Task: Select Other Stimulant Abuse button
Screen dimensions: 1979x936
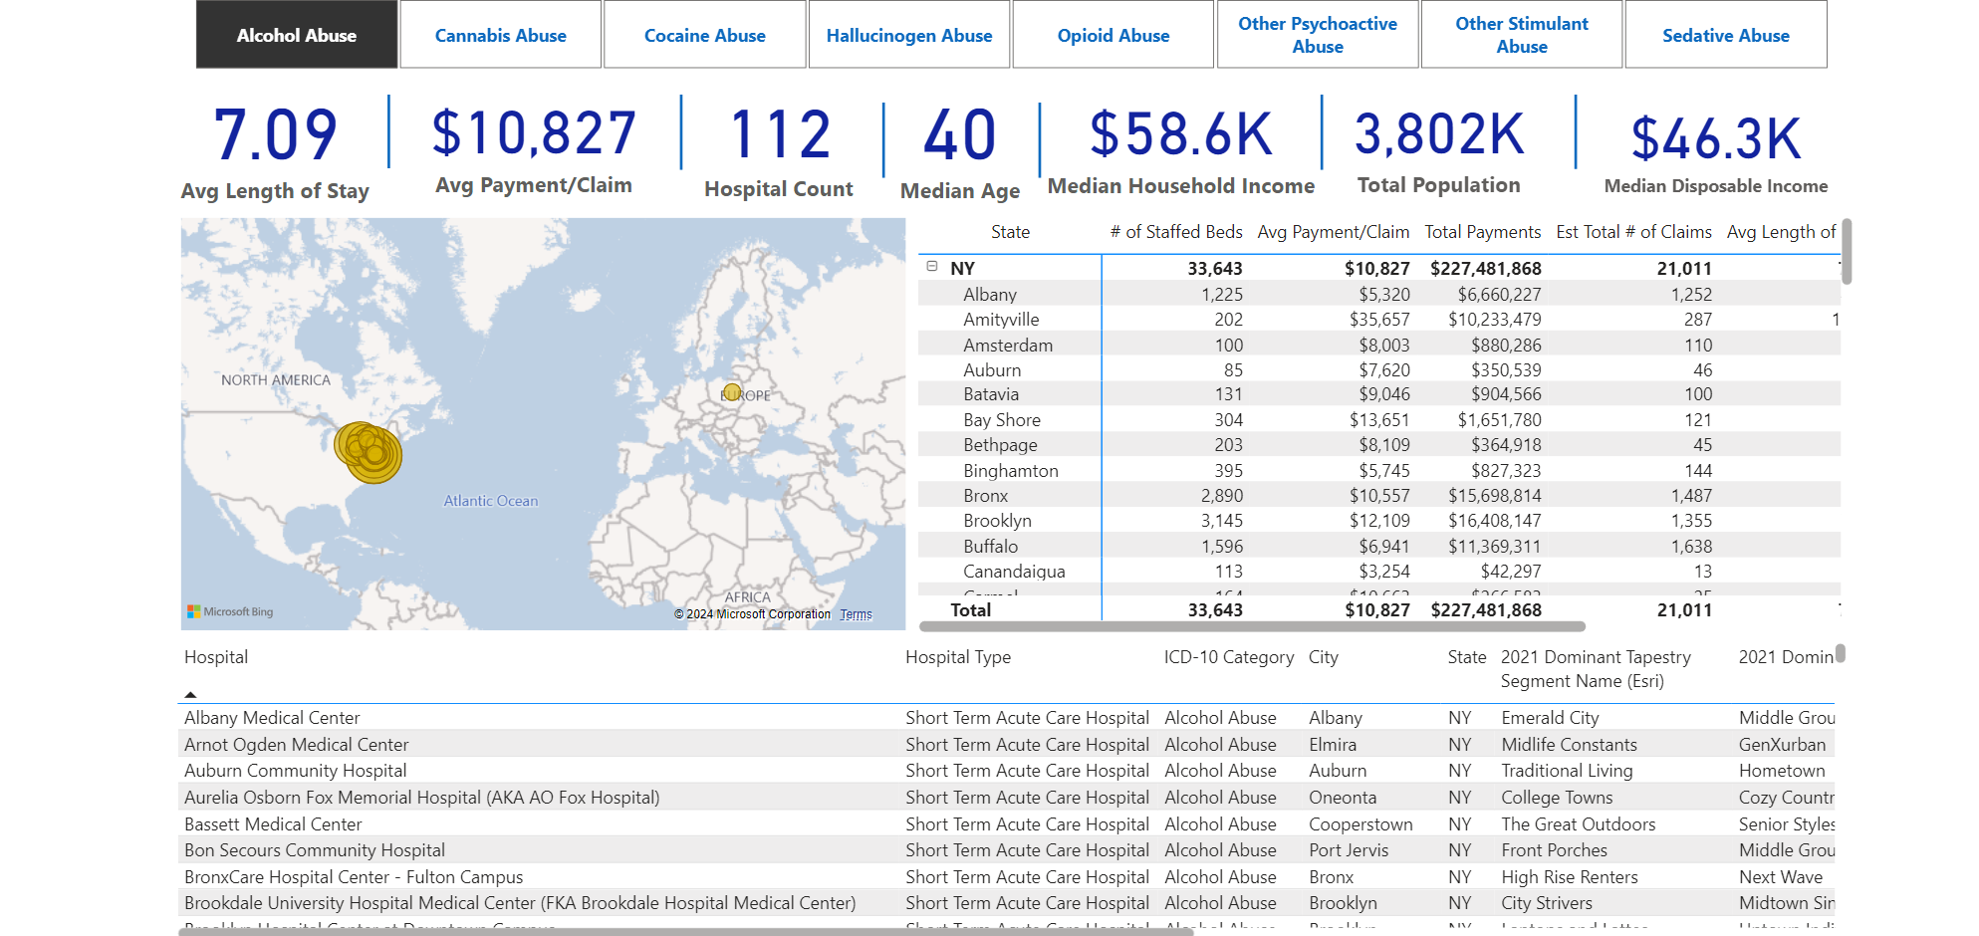Action: [1521, 35]
